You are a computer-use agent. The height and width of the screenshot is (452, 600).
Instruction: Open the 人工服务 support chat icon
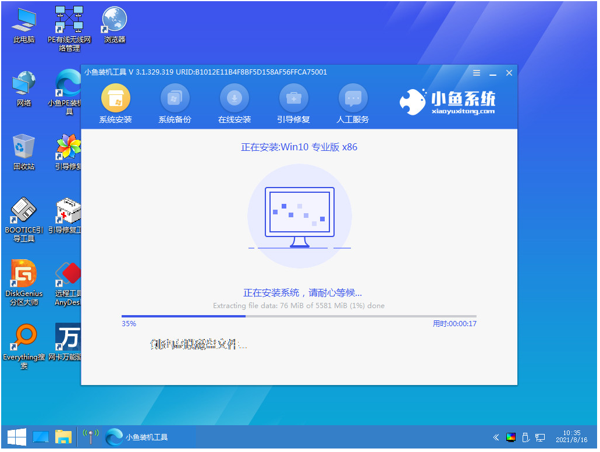[x=353, y=98]
